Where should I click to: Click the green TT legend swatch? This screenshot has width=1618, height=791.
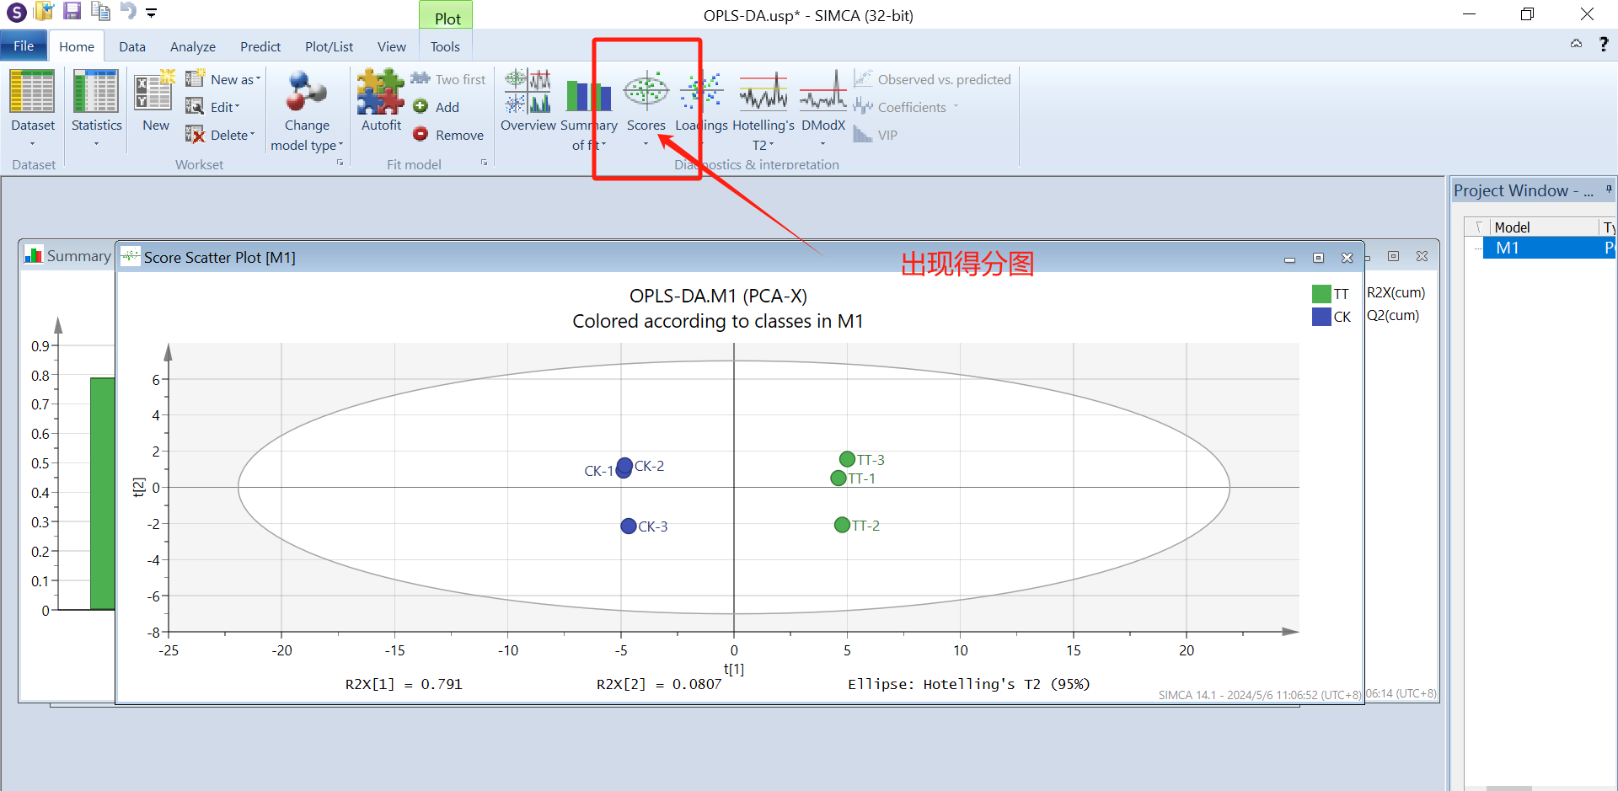click(1321, 294)
